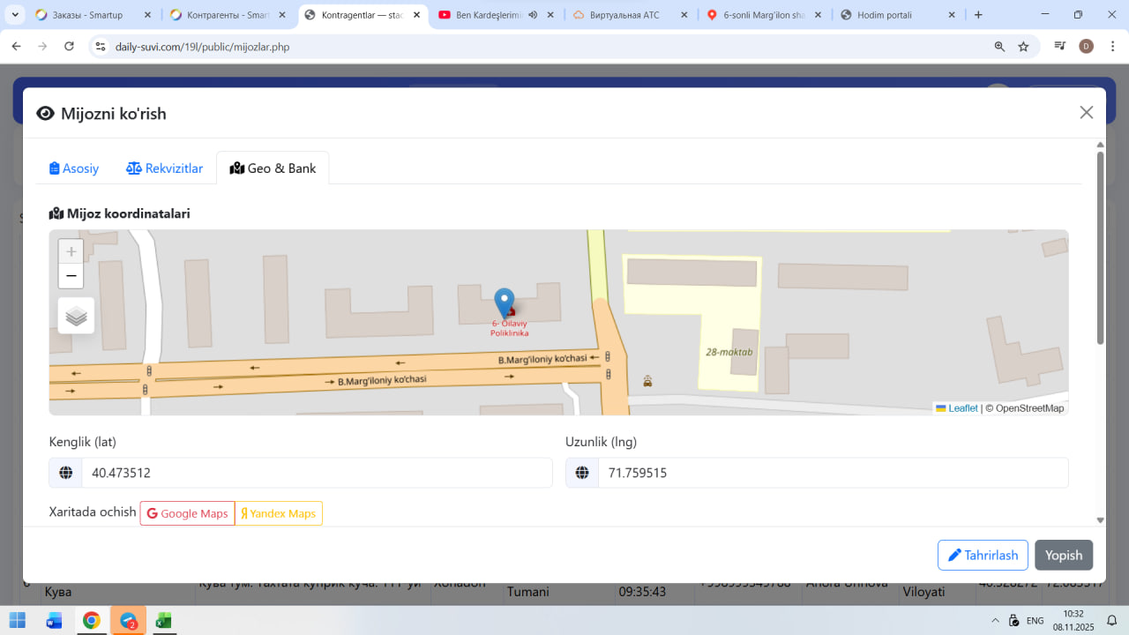The height and width of the screenshot is (635, 1129).
Task: Open the tab search dropdown
Action: (x=15, y=15)
